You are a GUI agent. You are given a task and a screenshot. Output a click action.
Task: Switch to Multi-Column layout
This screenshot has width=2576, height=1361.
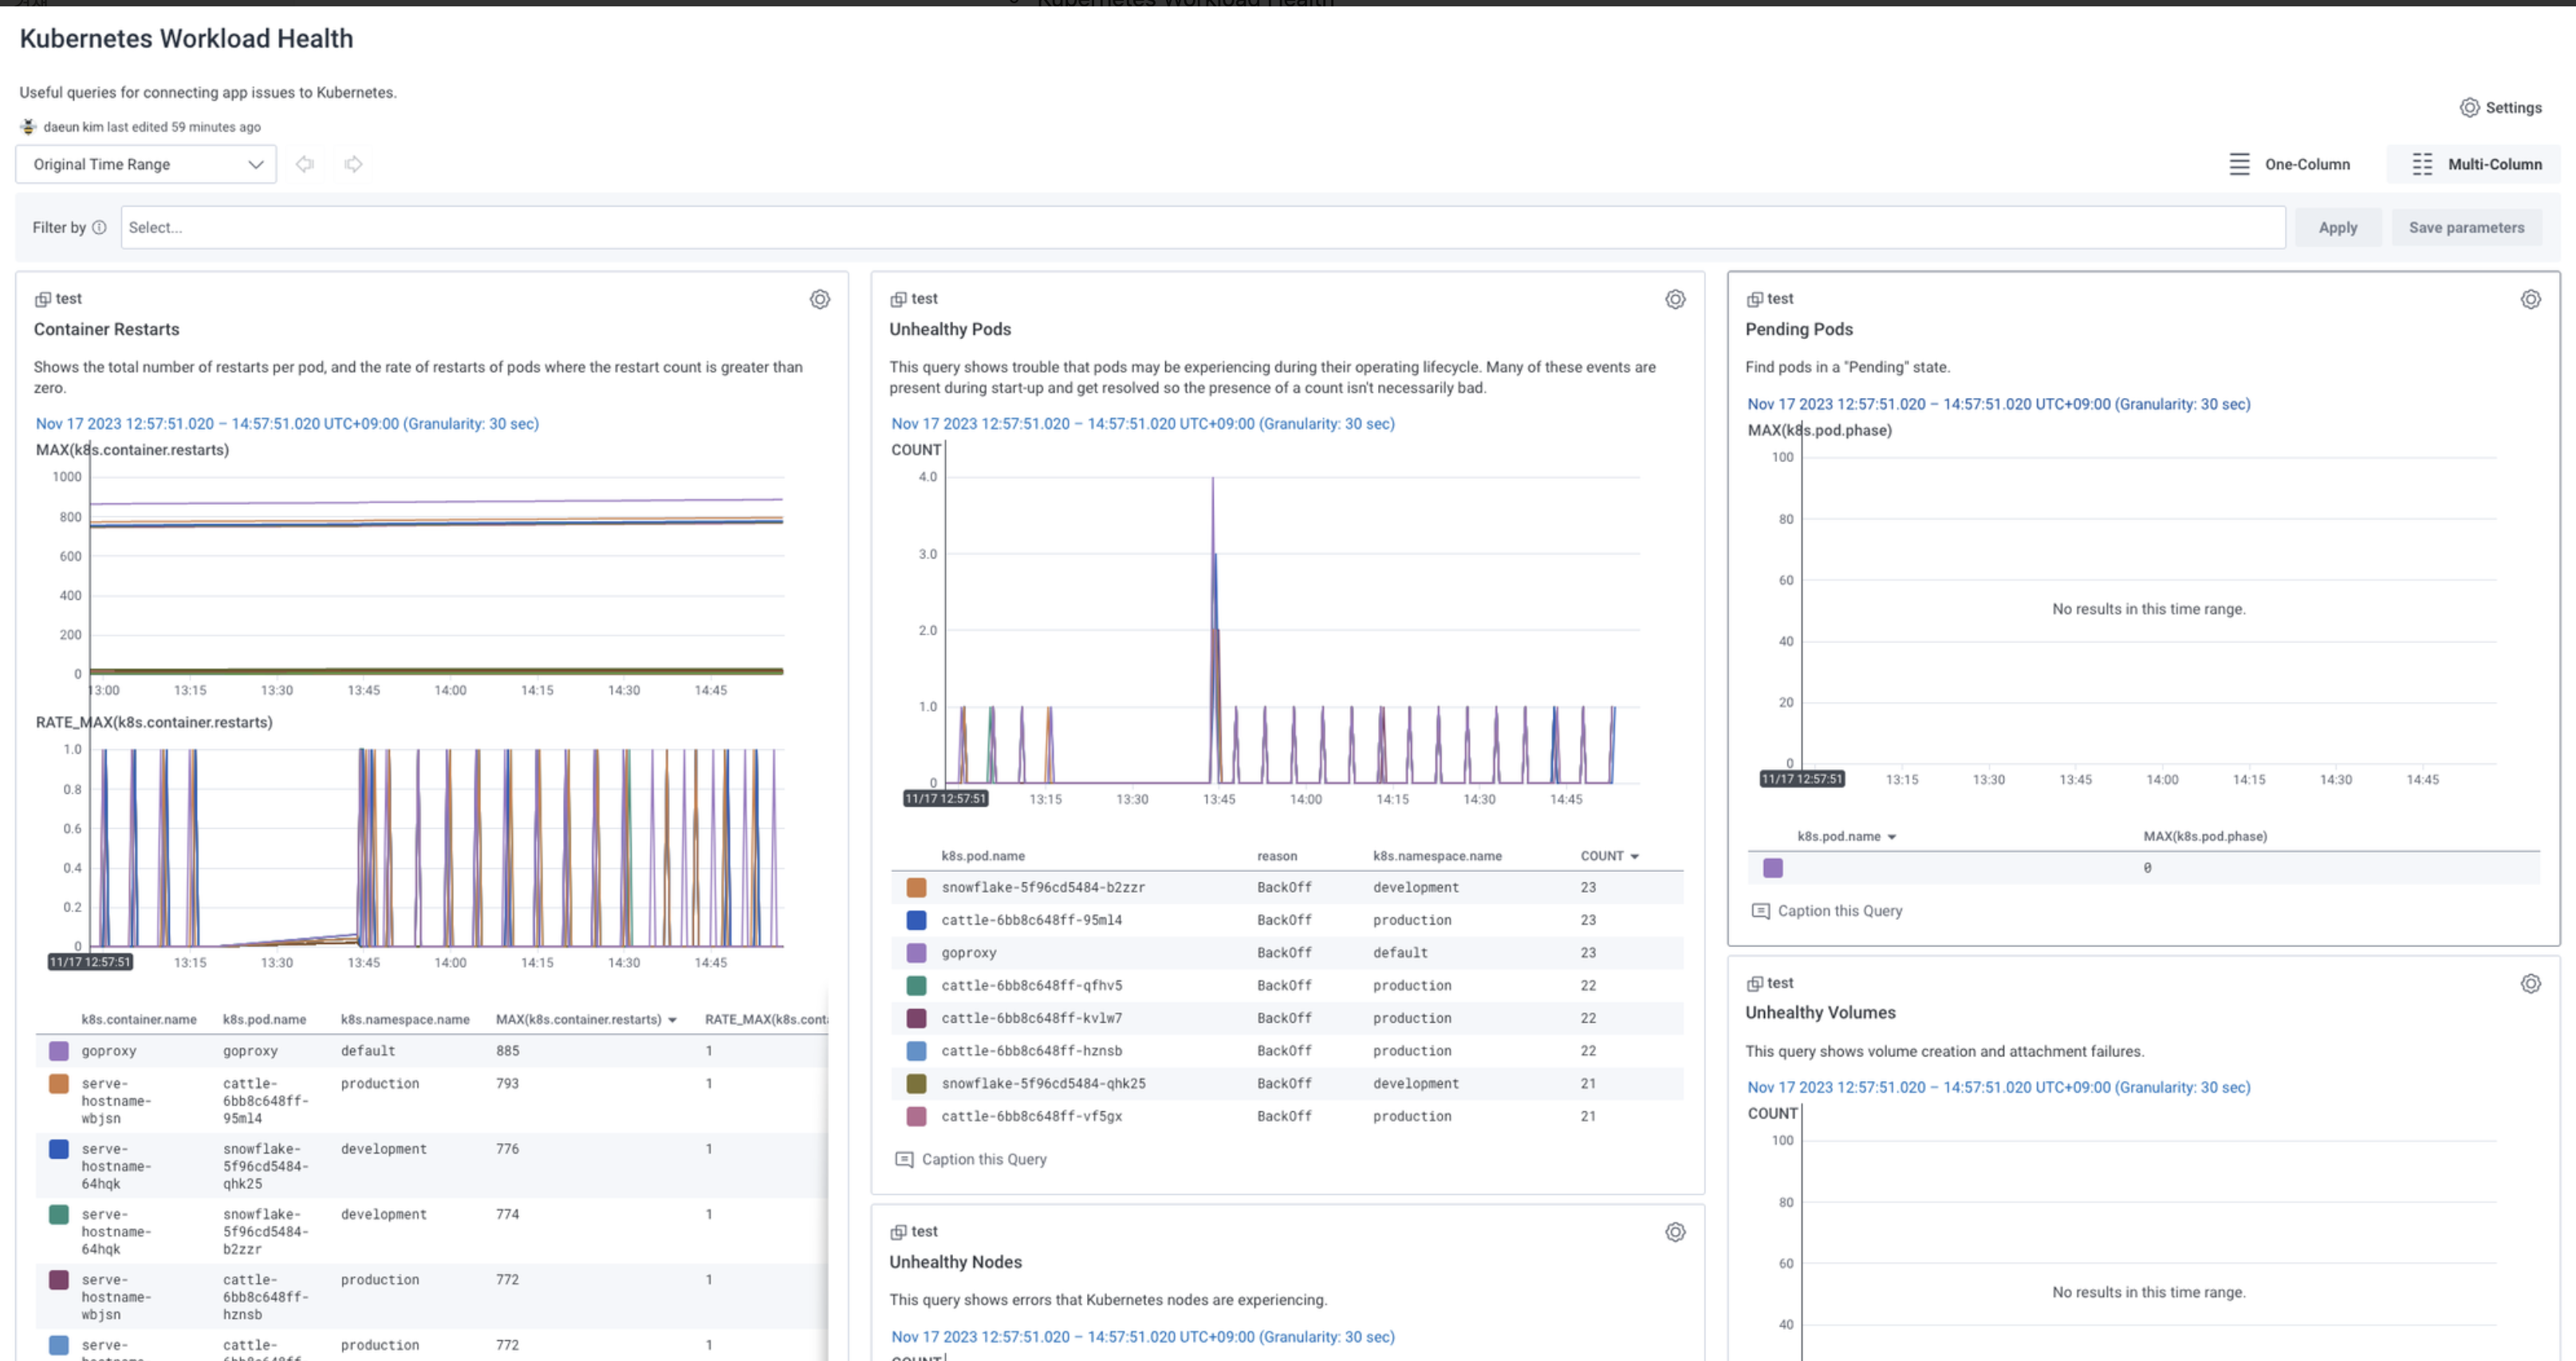pos(2475,164)
